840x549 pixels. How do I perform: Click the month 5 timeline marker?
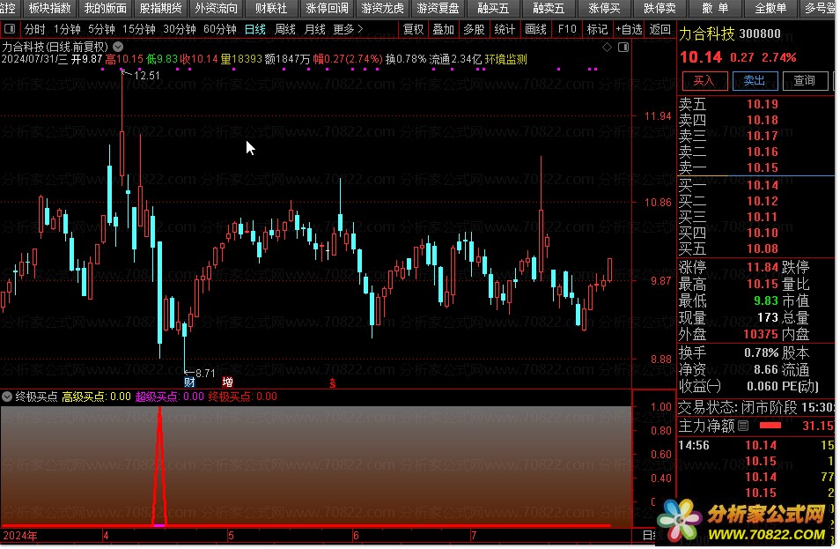[231, 536]
